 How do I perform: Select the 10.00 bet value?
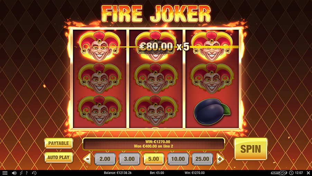click(x=178, y=159)
